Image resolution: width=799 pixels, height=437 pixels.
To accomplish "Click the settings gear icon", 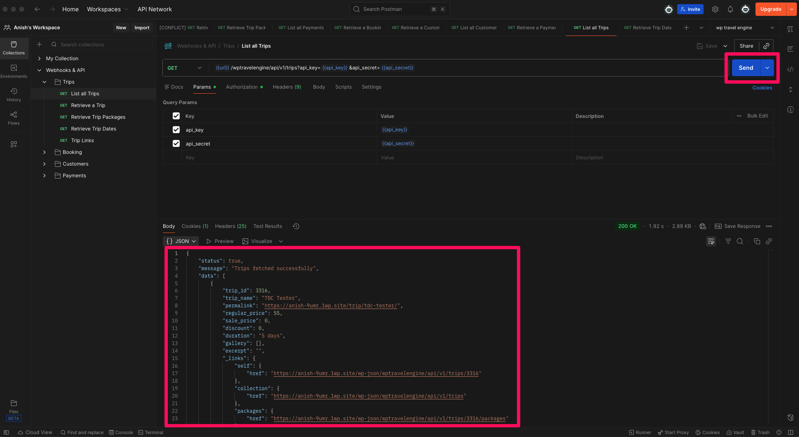I will pos(715,9).
